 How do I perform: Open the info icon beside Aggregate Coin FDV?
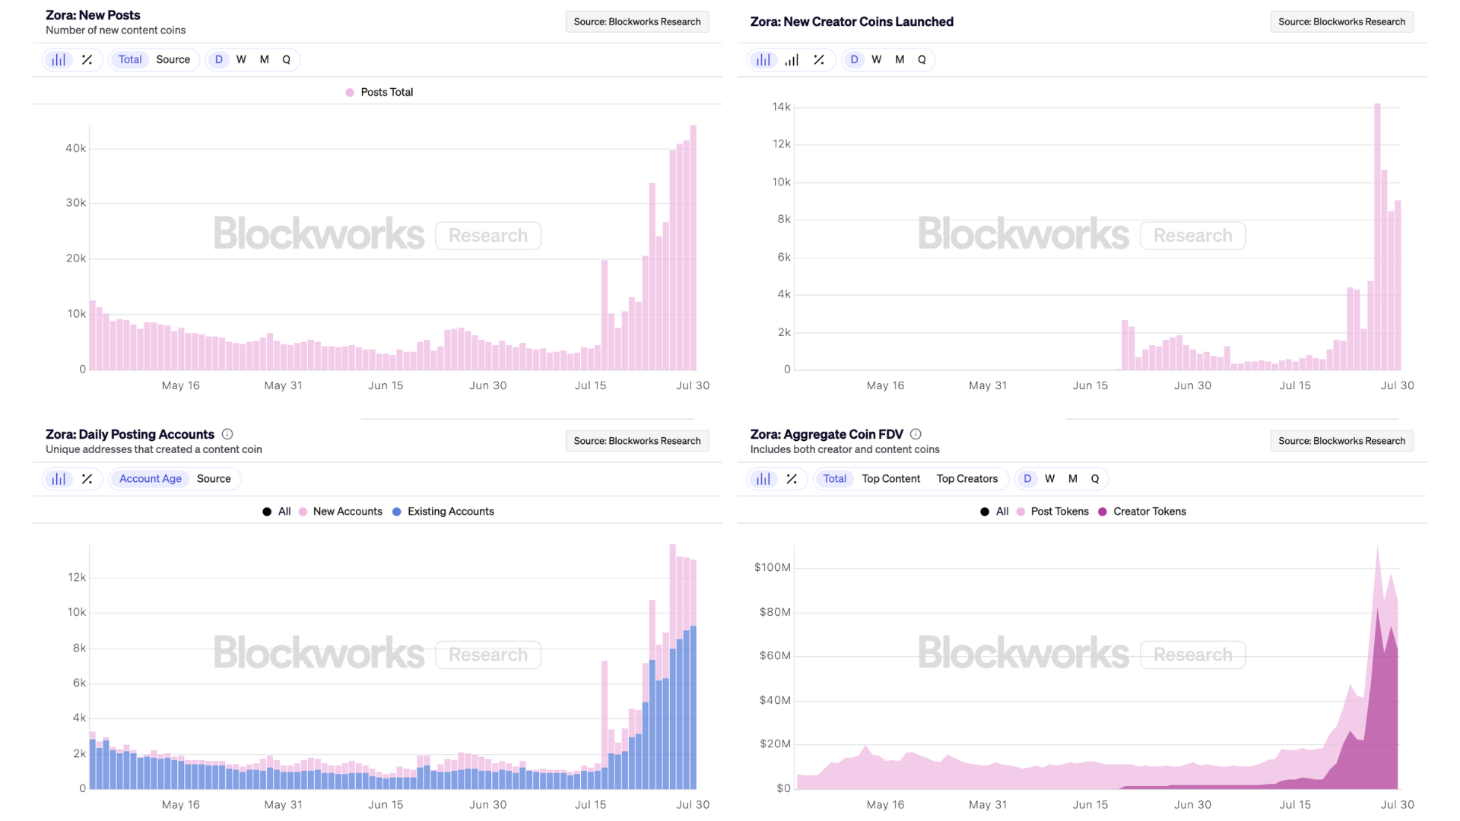tap(916, 434)
